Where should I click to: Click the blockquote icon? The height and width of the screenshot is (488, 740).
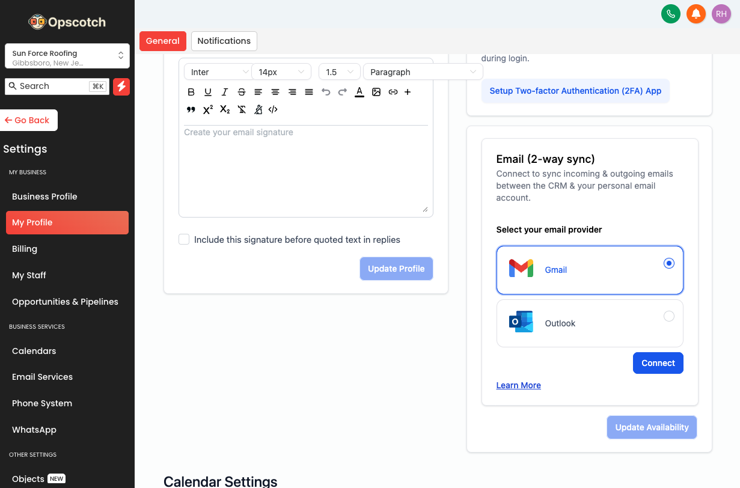tap(191, 109)
